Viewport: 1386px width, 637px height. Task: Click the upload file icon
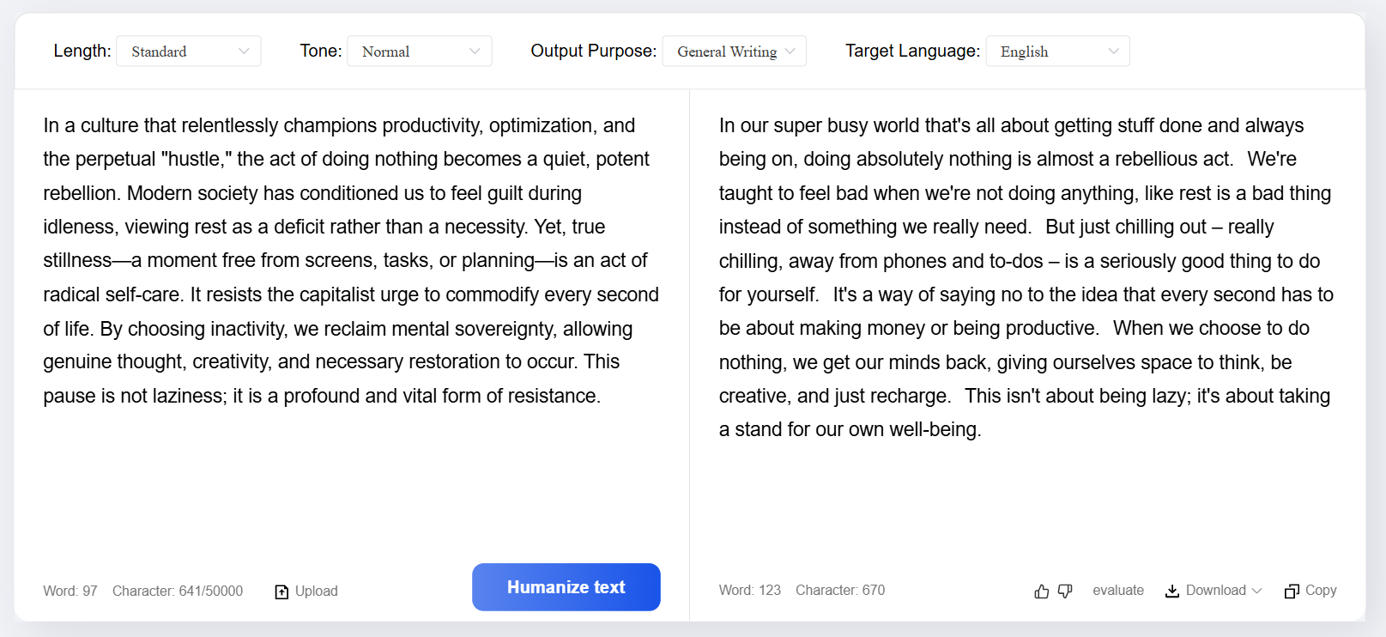281,591
